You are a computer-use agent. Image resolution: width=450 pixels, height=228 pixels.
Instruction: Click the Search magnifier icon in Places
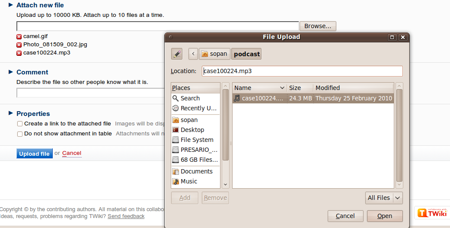pos(176,98)
